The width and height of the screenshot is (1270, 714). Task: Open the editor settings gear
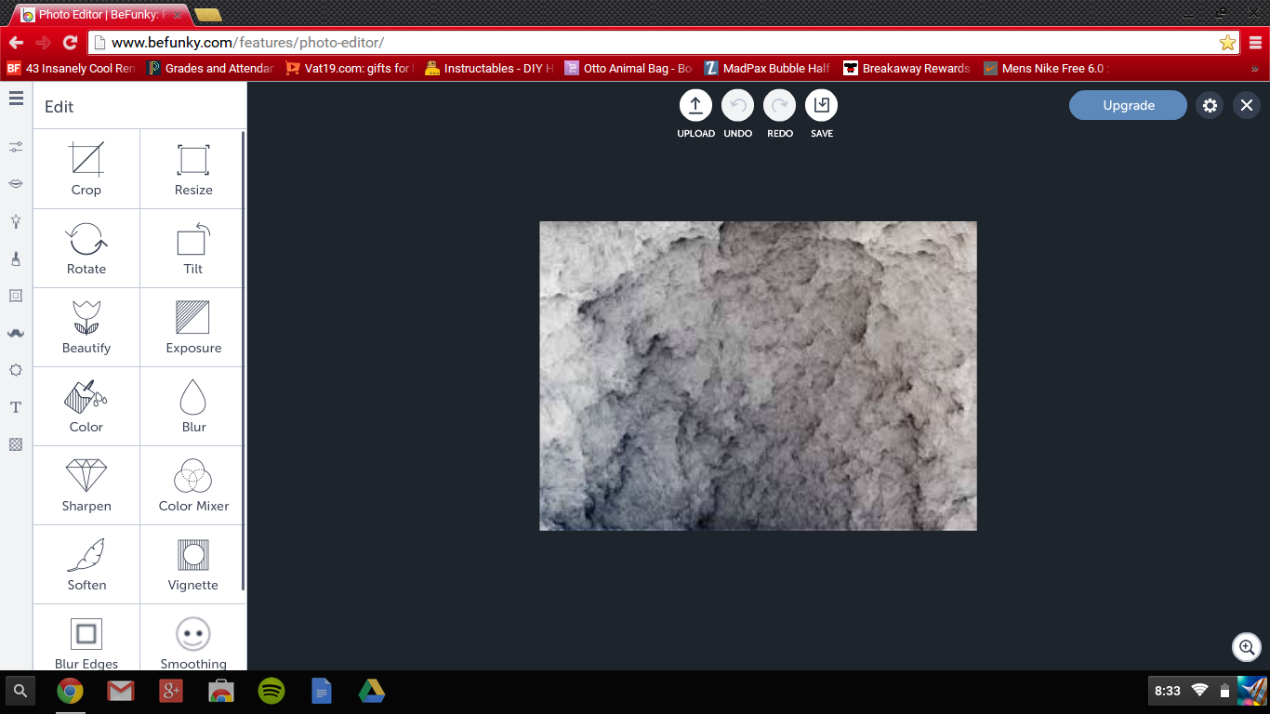click(x=1210, y=106)
